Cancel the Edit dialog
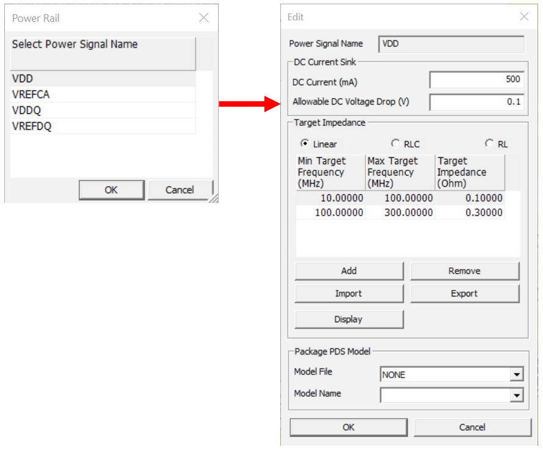 click(472, 427)
